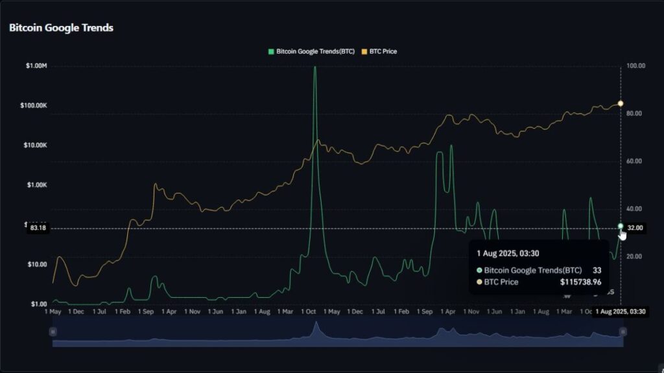Grab the left handle of the range slider
The height and width of the screenshot is (373, 664).
pyautogui.click(x=53, y=332)
